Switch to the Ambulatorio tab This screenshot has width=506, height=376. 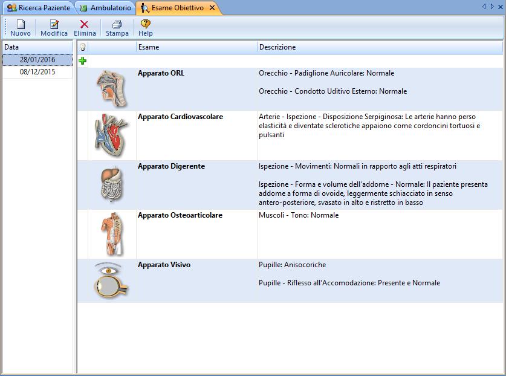[106, 8]
